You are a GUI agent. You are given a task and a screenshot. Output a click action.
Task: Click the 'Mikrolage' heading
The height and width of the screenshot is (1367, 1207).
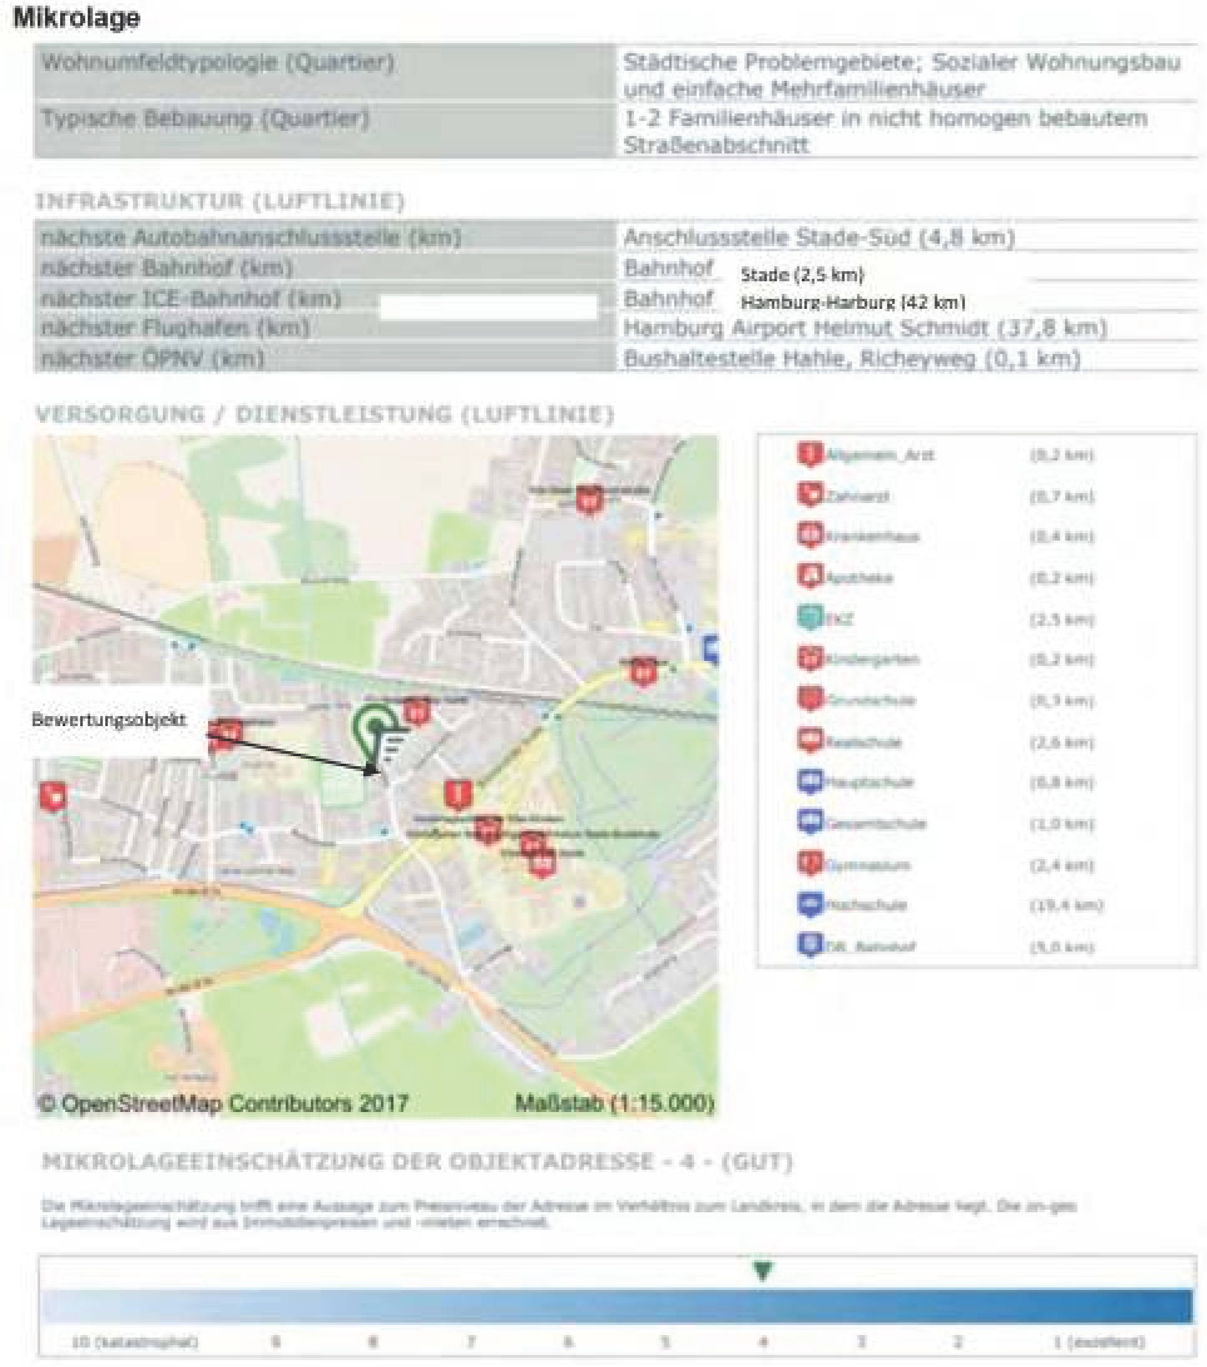77,18
